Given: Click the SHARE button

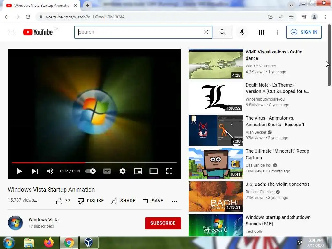Looking at the screenshot, I should point(123,201).
